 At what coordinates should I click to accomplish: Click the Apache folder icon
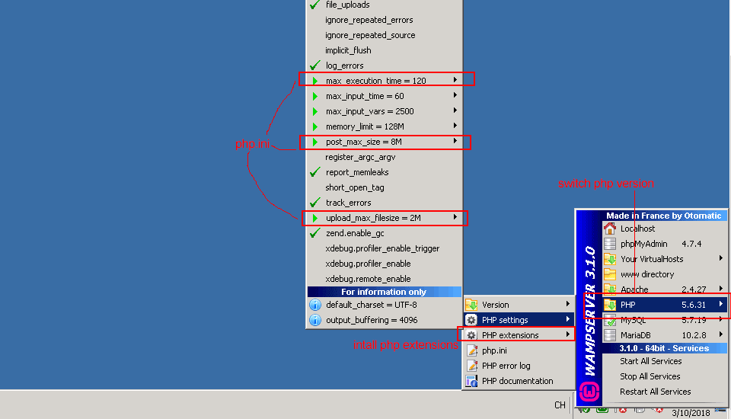tap(610, 289)
